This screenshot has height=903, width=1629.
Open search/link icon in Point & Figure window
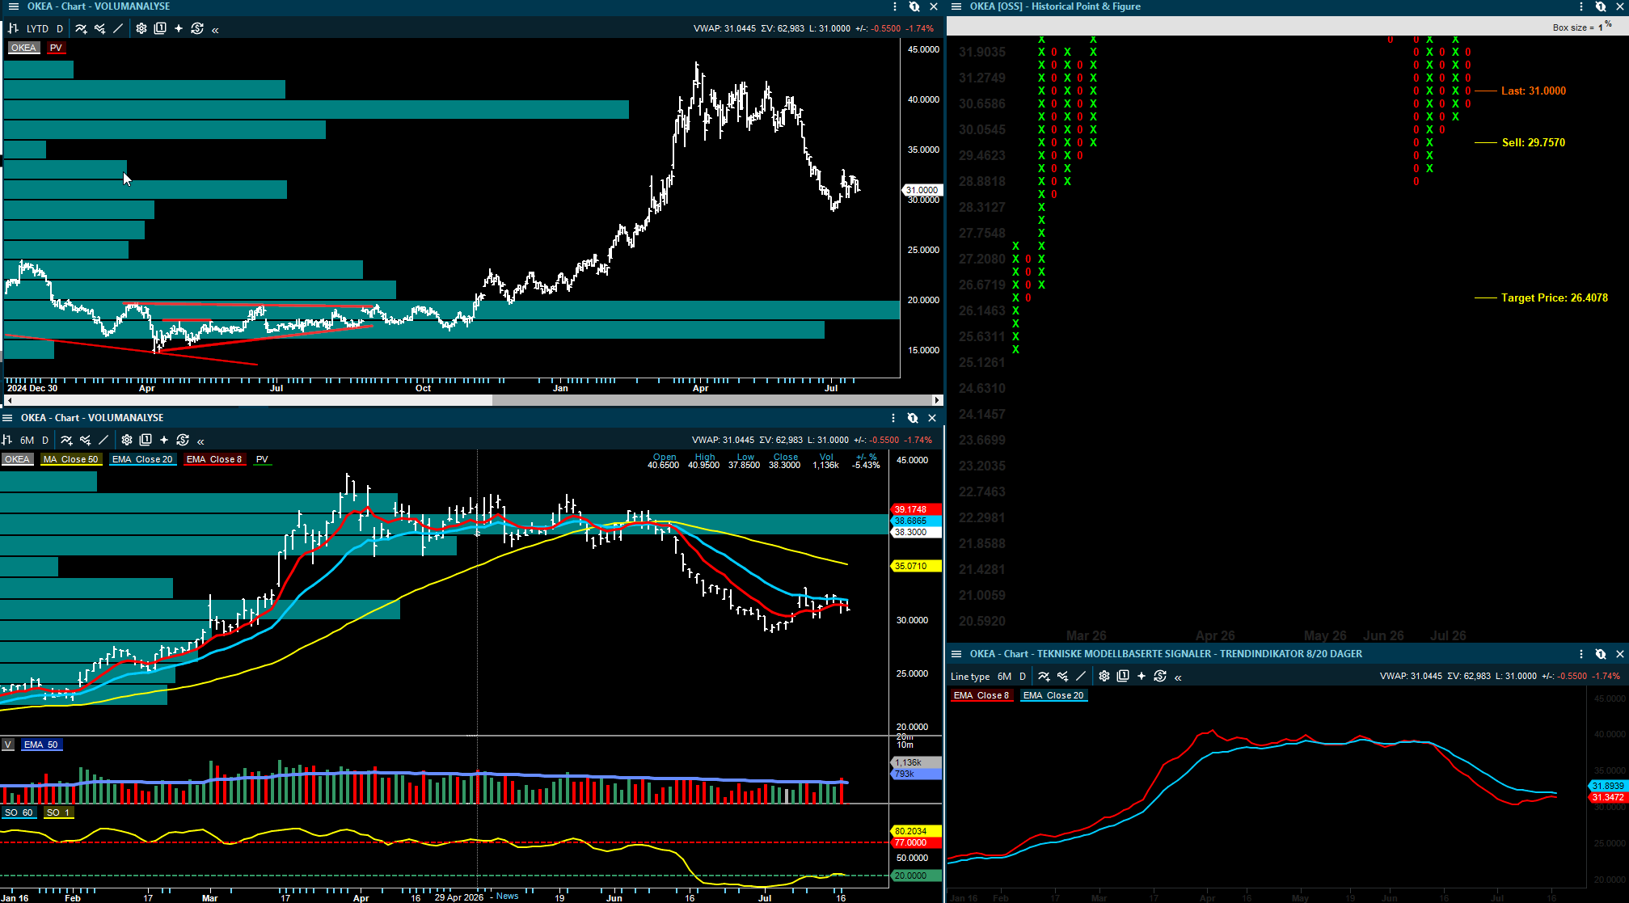point(1601,6)
